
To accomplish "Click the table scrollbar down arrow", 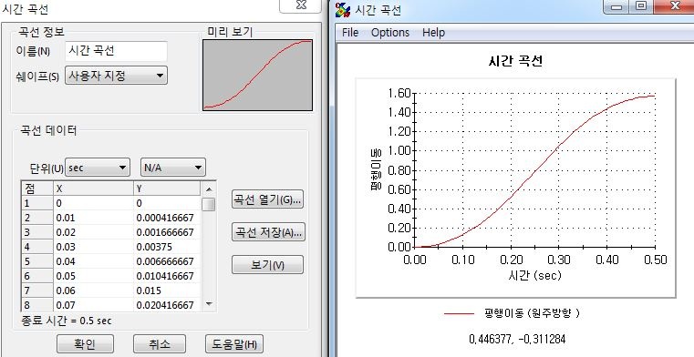I will [x=209, y=304].
